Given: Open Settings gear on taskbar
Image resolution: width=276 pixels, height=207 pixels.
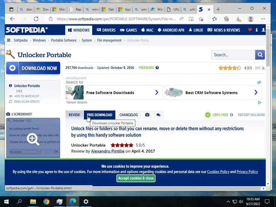Looking at the screenshot, I should point(86,202).
